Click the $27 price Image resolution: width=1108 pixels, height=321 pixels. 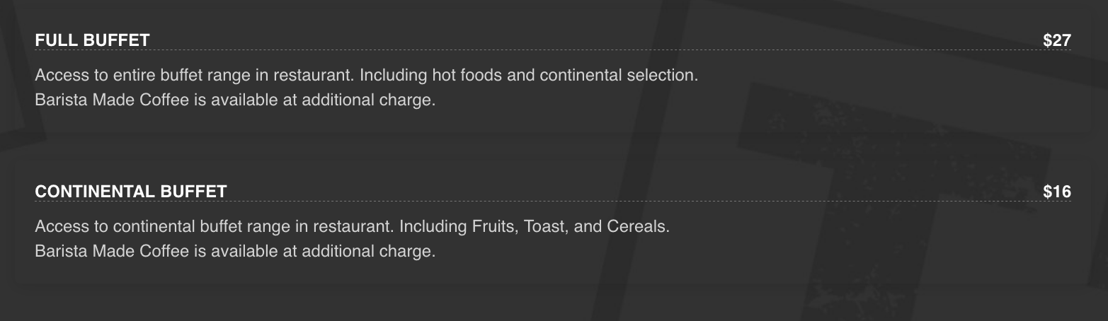tap(1056, 40)
